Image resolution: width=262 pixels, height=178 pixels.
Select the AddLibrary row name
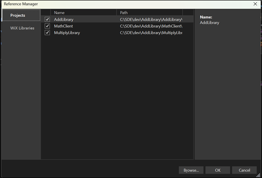pyautogui.click(x=64, y=20)
